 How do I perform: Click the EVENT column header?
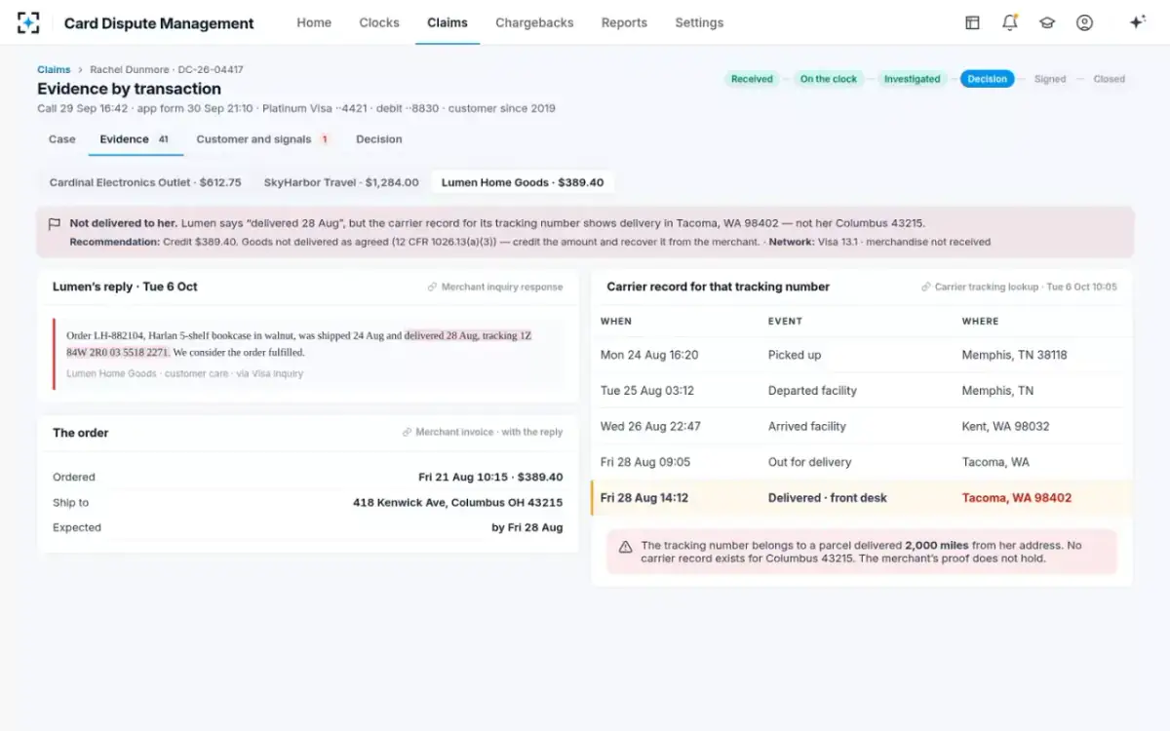pyautogui.click(x=785, y=322)
